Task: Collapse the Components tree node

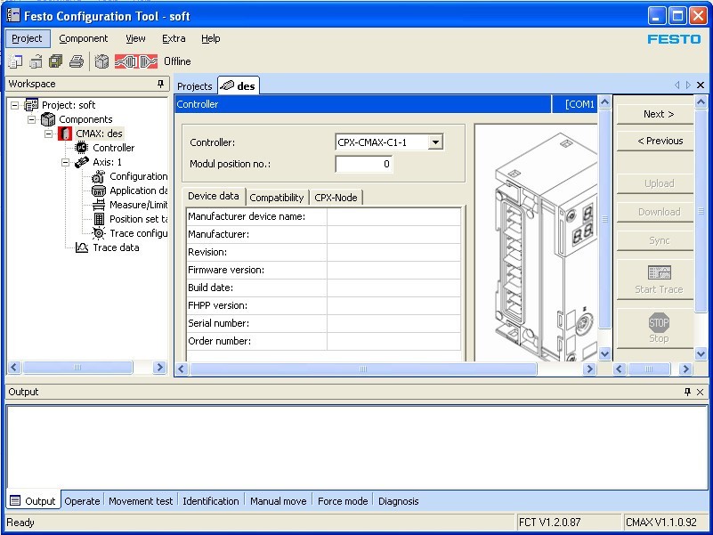Action: pyautogui.click(x=32, y=119)
